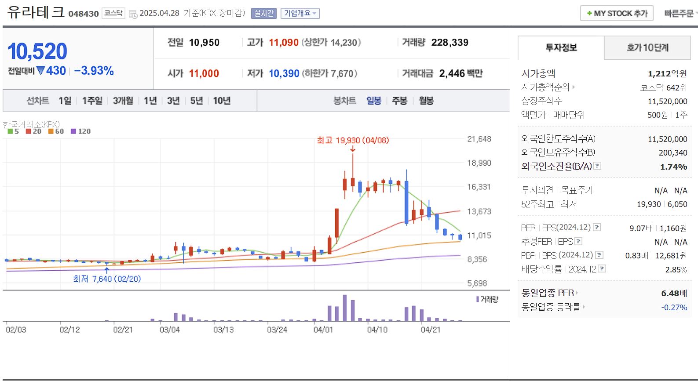The width and height of the screenshot is (698, 381).
Task: Switch to the 호가10단계 tab
Action: (647, 47)
